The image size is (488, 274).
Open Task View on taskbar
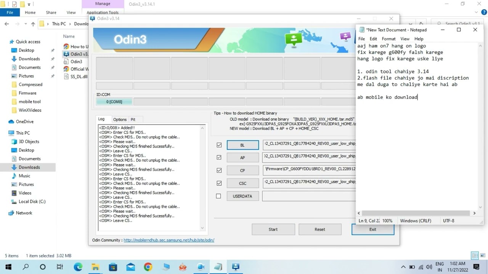(60, 267)
